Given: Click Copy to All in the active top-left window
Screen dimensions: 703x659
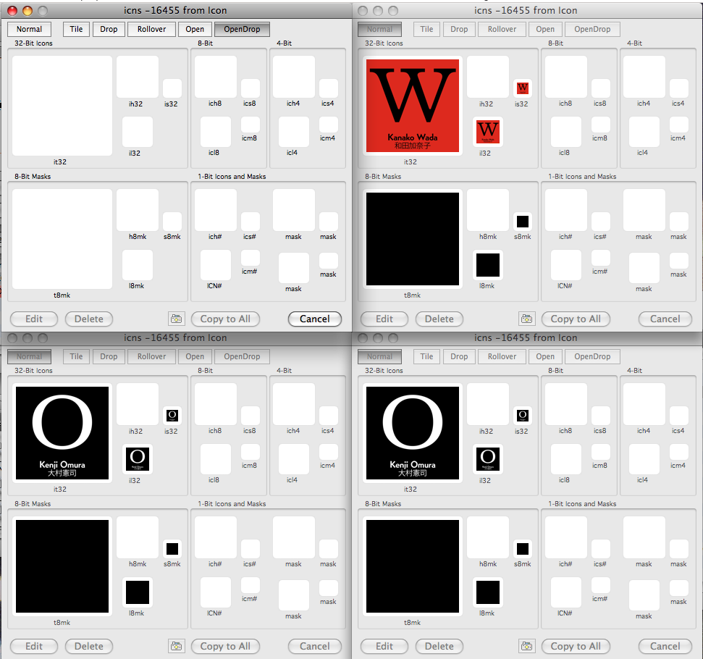Looking at the screenshot, I should (225, 319).
